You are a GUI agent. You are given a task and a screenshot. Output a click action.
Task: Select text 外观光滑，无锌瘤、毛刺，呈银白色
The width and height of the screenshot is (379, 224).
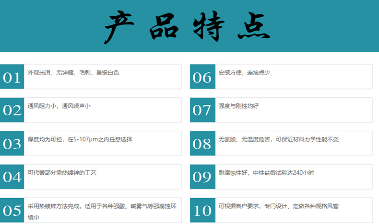tap(73, 73)
